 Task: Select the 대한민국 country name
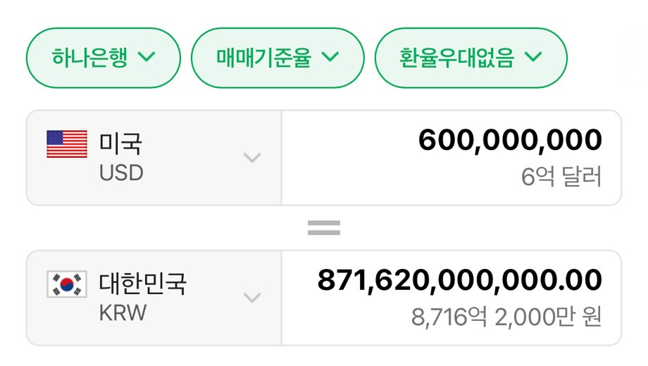(x=143, y=284)
